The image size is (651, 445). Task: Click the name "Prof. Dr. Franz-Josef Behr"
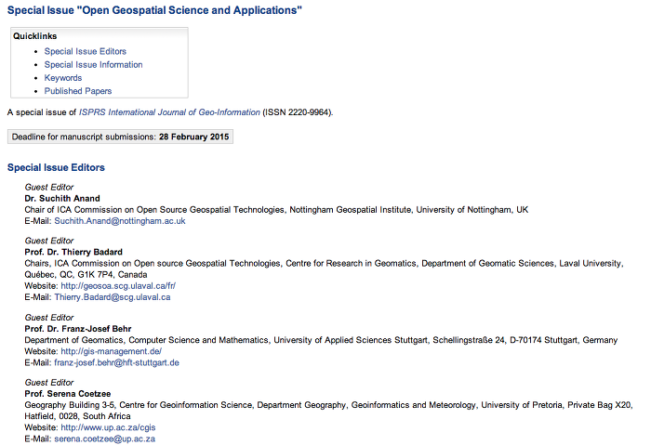(78, 329)
